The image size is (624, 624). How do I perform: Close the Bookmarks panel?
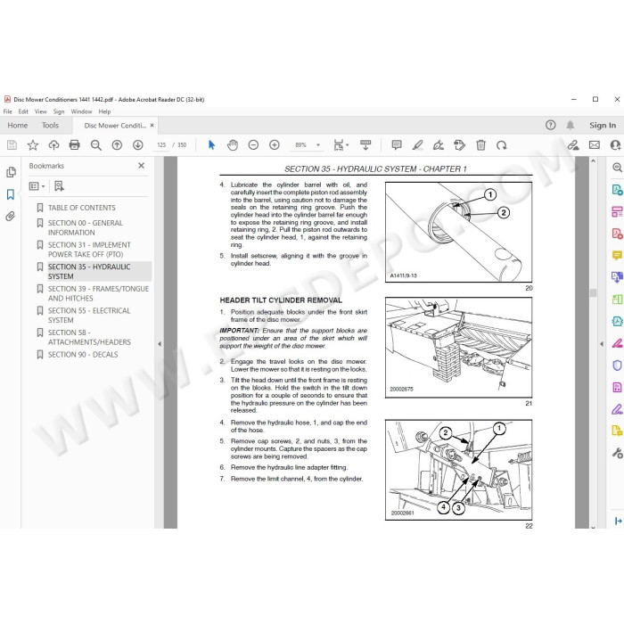pos(141,166)
